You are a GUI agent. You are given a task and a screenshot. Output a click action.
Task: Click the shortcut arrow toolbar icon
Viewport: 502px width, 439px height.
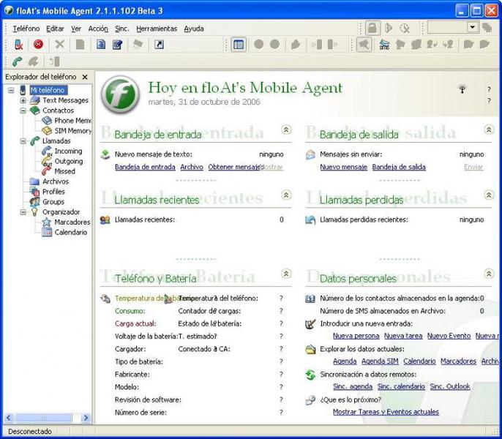click(159, 45)
